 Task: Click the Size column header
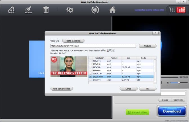click(129, 58)
